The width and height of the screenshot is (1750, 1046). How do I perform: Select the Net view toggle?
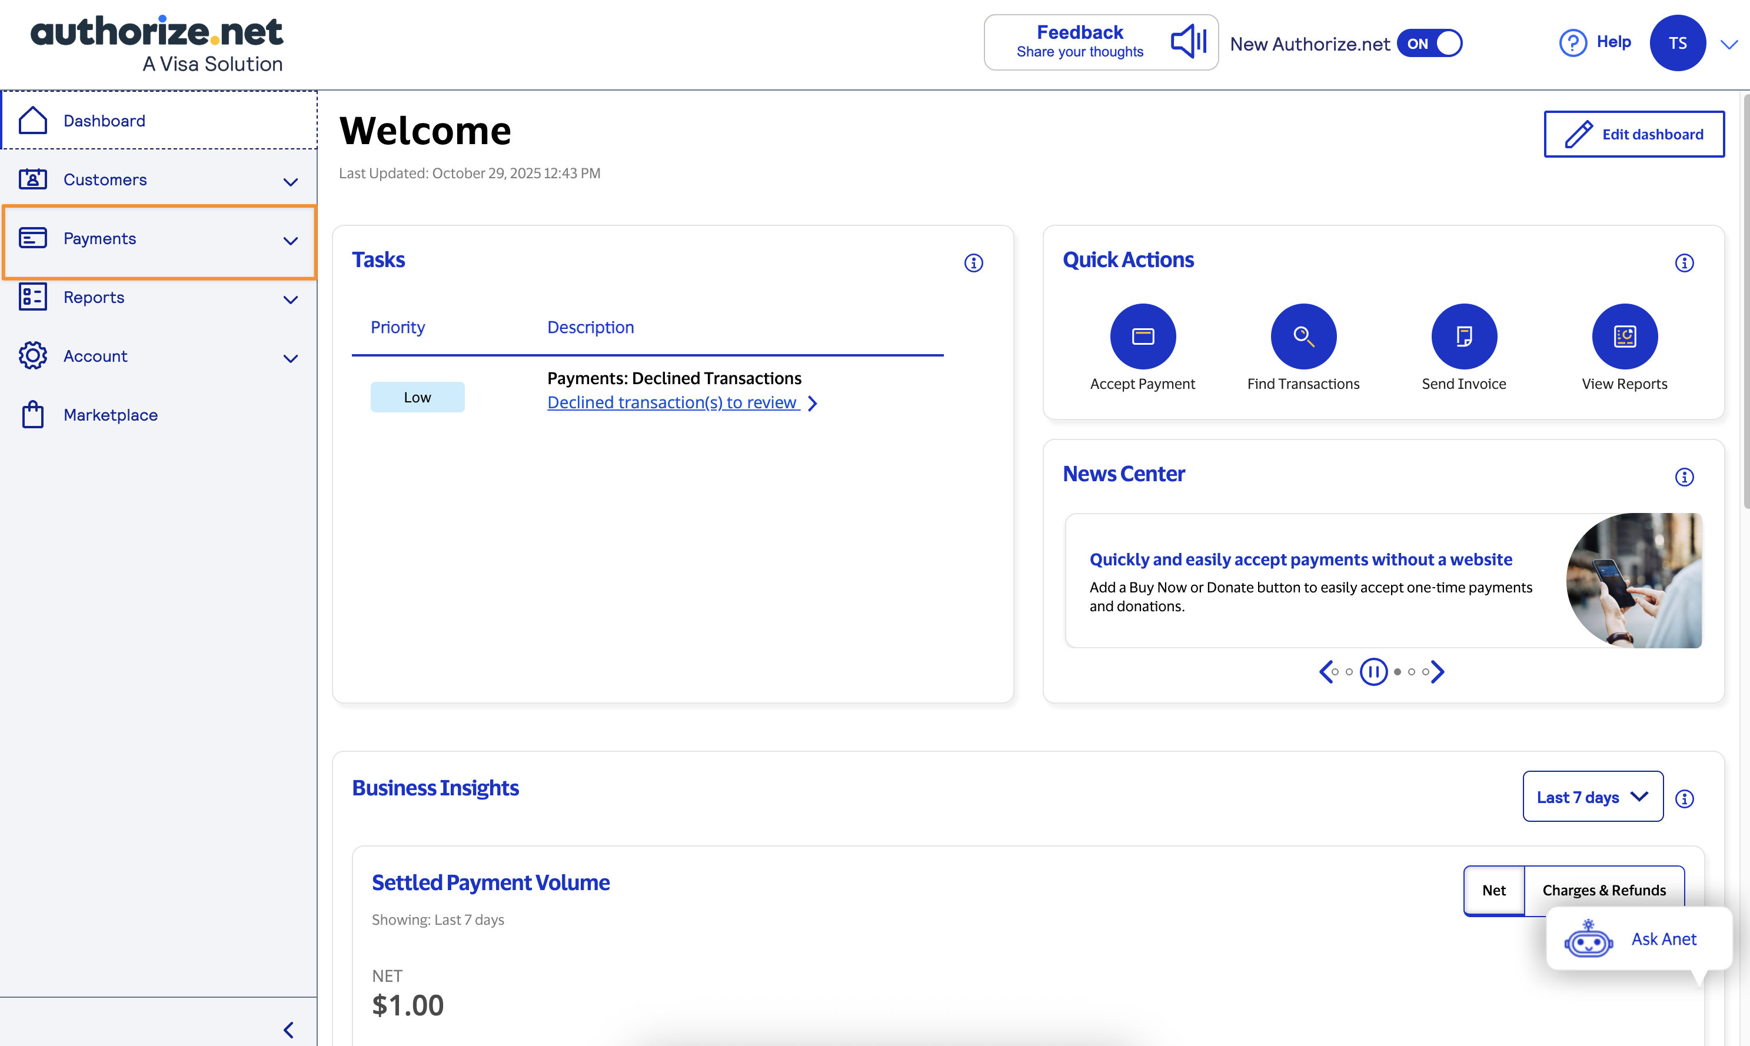coord(1493,890)
